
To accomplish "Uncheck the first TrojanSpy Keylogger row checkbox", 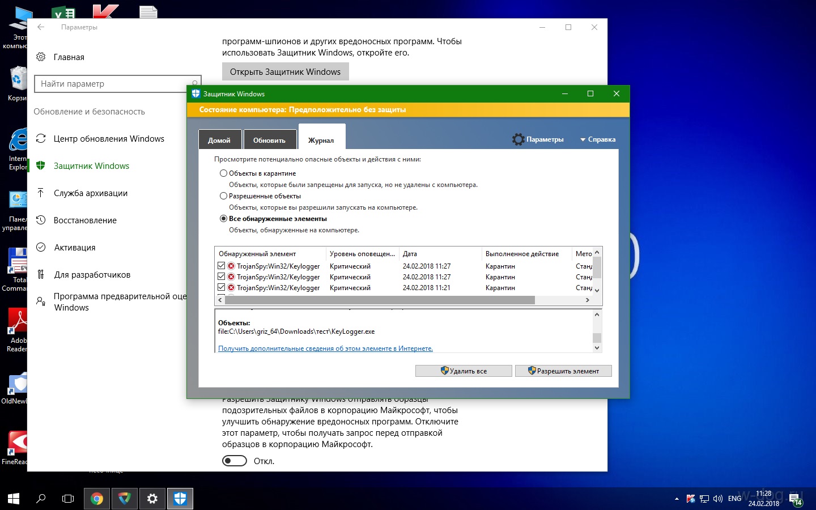I will [222, 266].
